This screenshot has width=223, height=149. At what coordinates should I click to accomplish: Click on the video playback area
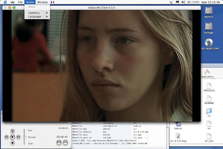pos(102,66)
